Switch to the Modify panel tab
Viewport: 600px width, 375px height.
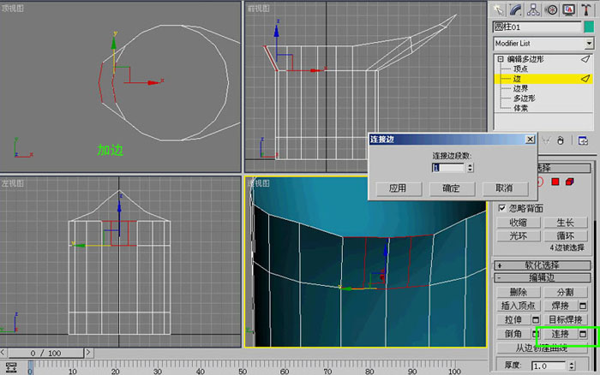[x=515, y=10]
